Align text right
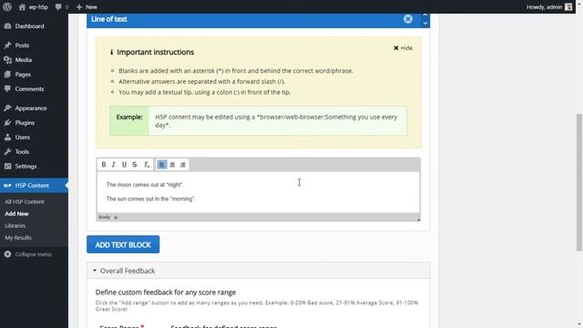The width and height of the screenshot is (583, 328). pyautogui.click(x=182, y=164)
